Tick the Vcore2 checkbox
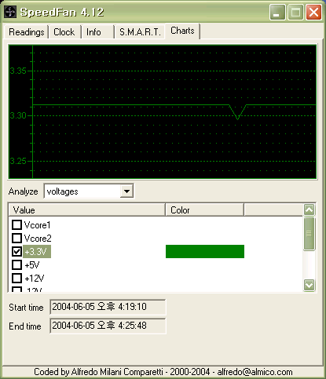Screen dimensions: 326x379 click(16, 238)
